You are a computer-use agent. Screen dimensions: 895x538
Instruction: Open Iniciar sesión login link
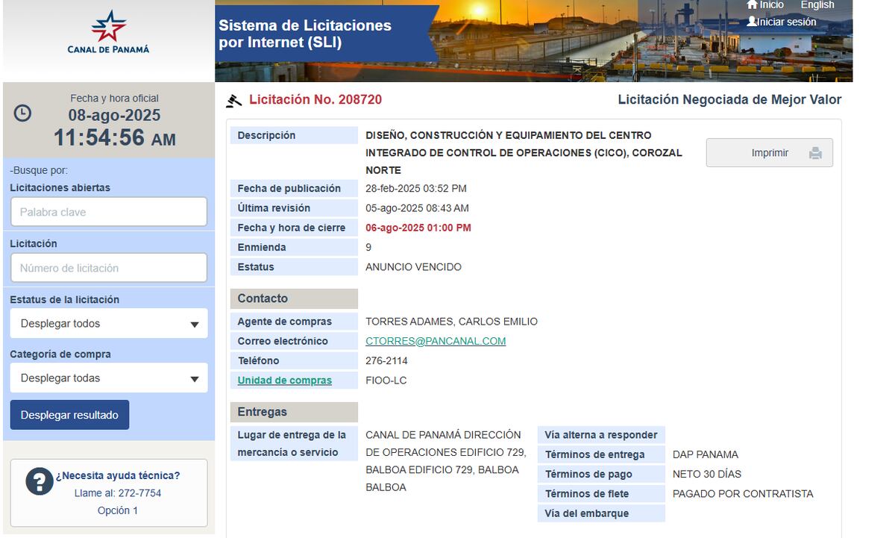point(787,22)
